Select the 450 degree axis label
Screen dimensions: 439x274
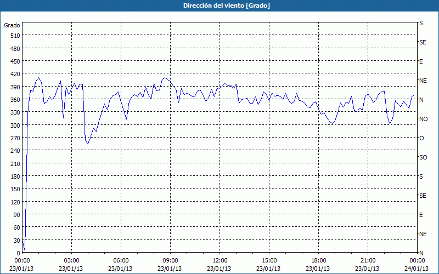[x=15, y=61]
